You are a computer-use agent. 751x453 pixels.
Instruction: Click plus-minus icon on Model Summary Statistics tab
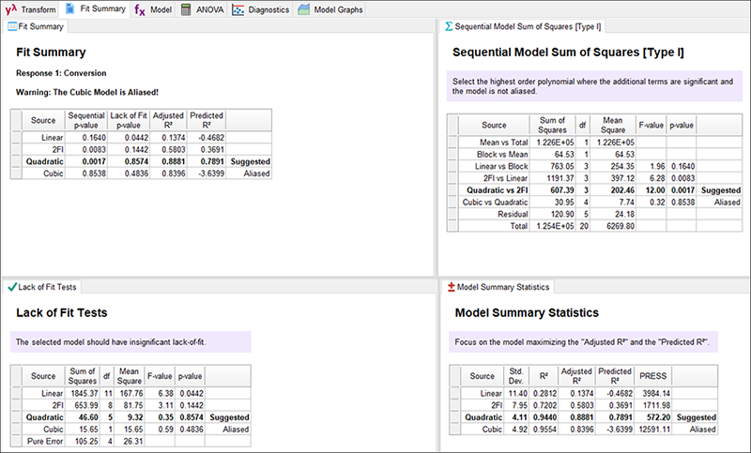tap(451, 286)
